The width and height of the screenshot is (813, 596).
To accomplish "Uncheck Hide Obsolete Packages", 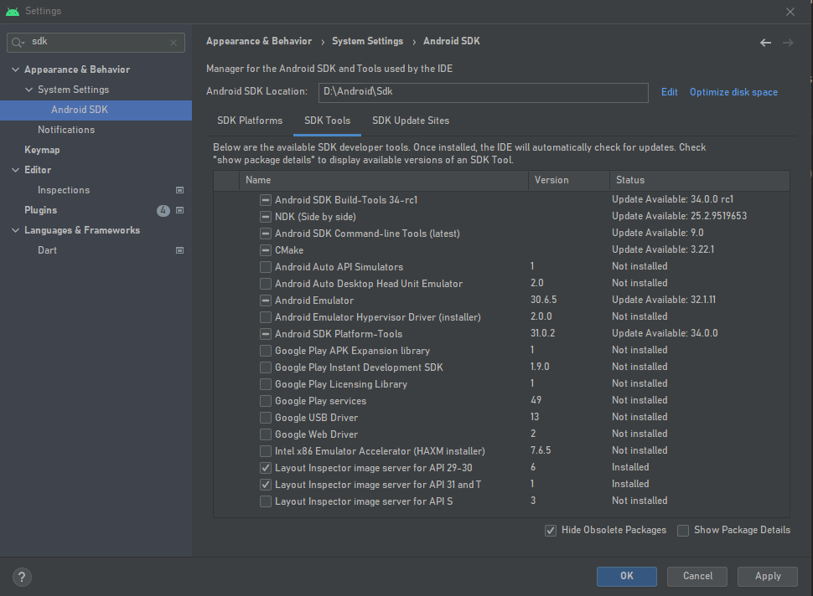I will tap(551, 530).
